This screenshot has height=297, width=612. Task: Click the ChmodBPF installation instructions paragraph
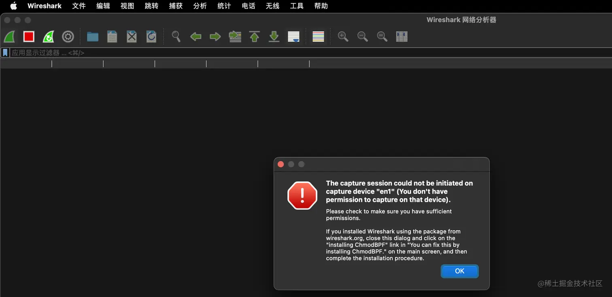pos(397,245)
